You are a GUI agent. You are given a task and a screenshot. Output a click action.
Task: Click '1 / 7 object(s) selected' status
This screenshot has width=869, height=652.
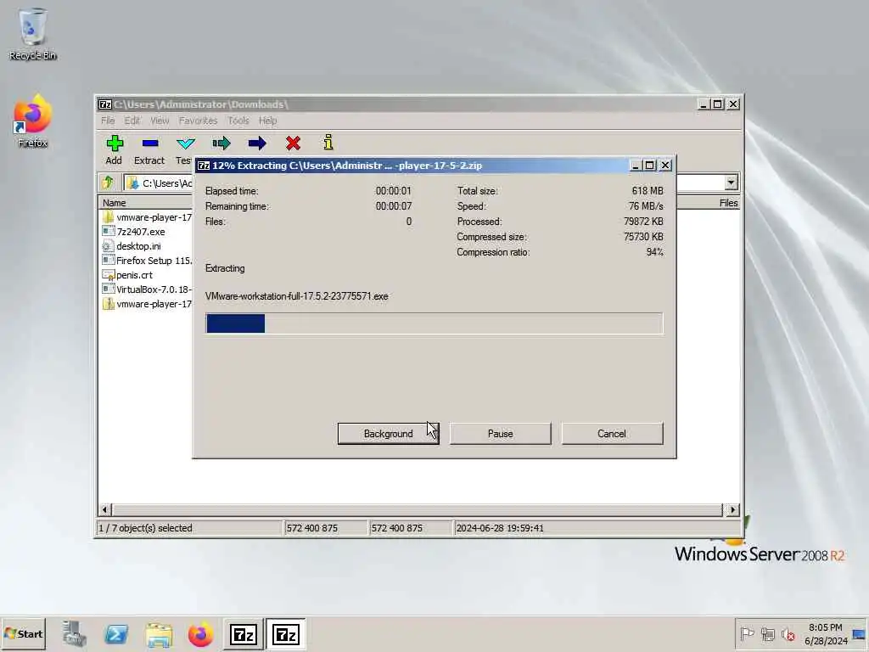coord(145,528)
